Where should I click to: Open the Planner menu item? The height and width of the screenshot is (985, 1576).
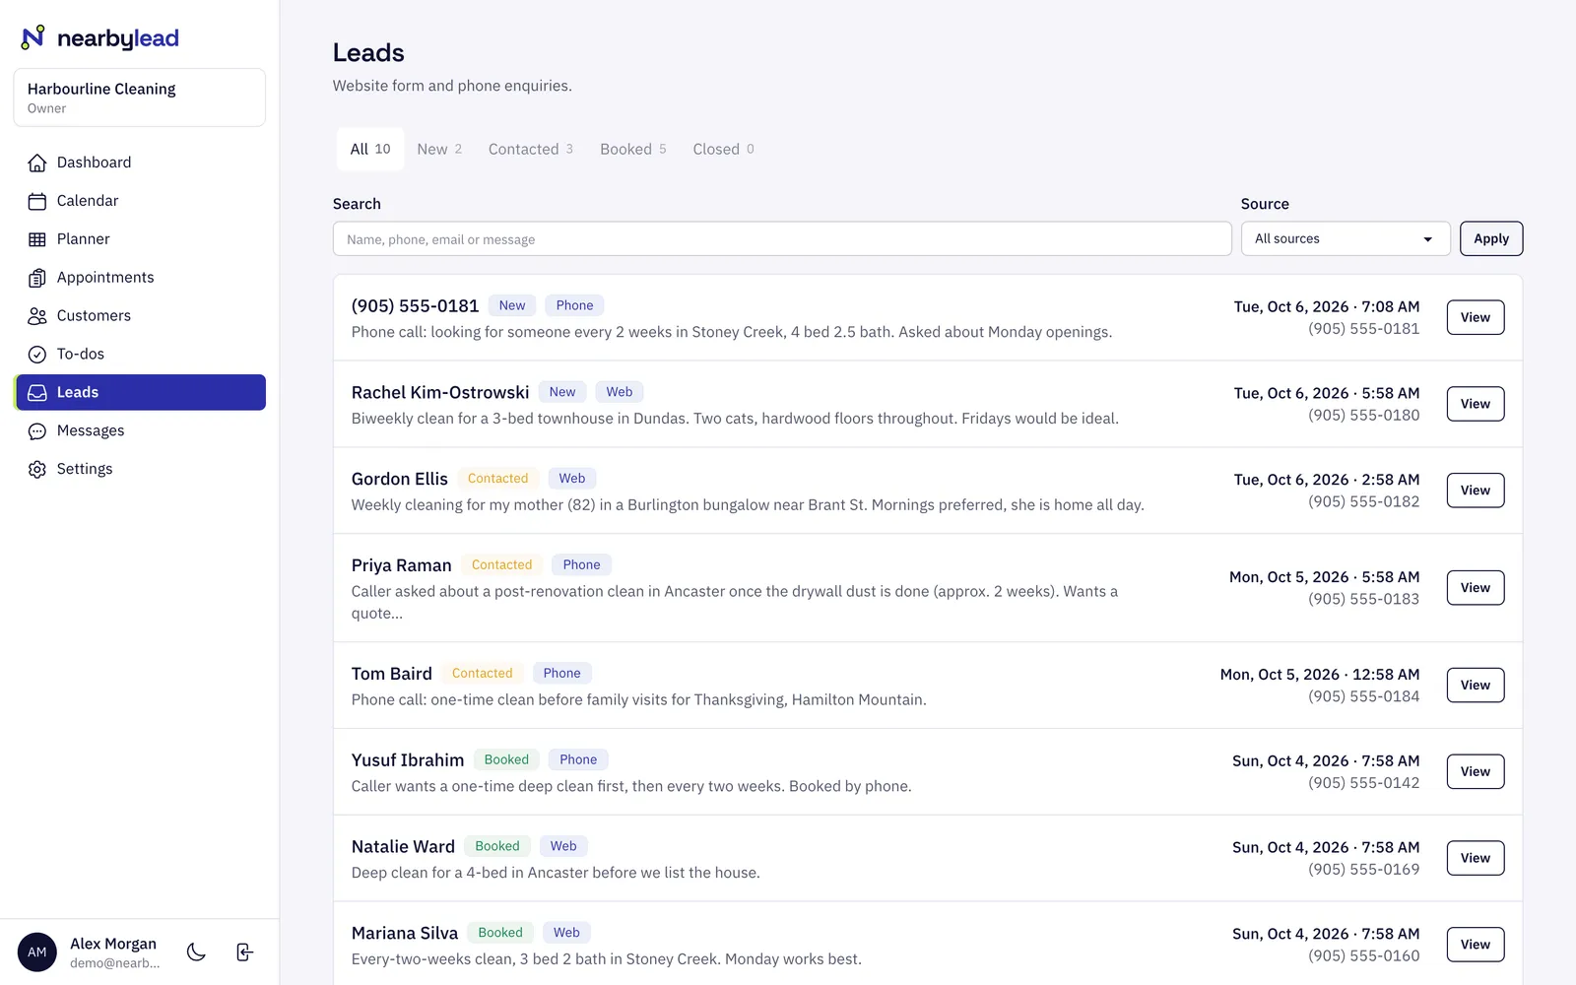coord(140,239)
